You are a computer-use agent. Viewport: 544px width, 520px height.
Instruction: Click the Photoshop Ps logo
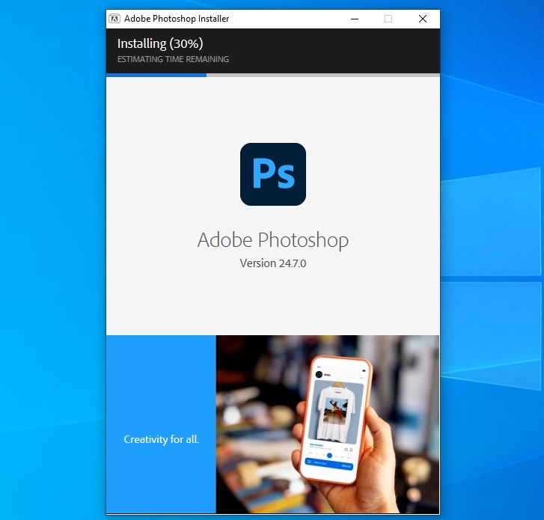pos(273,174)
